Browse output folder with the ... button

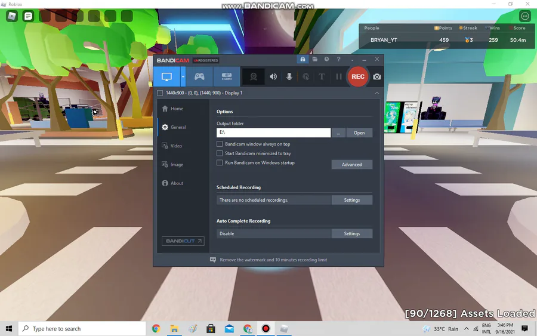pyautogui.click(x=338, y=133)
